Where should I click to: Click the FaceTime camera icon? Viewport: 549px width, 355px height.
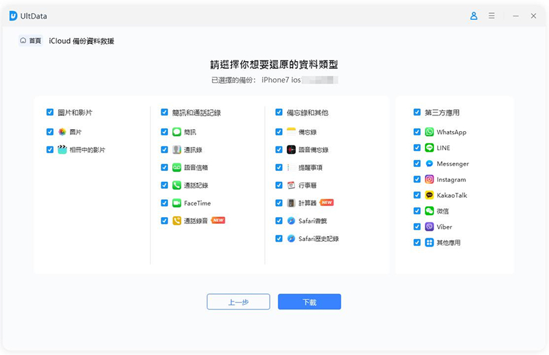(177, 203)
